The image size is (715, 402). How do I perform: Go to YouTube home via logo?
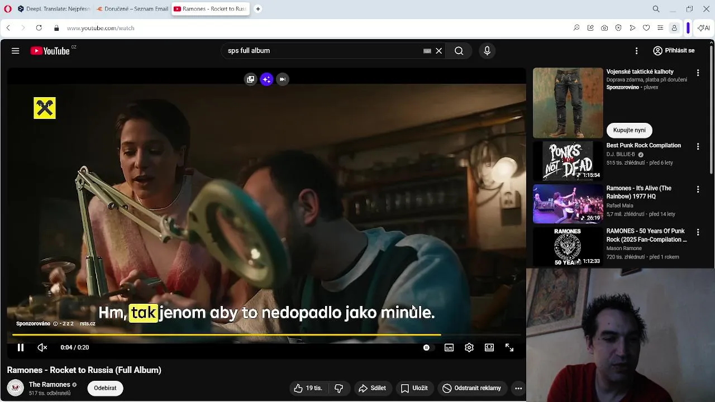click(x=50, y=51)
